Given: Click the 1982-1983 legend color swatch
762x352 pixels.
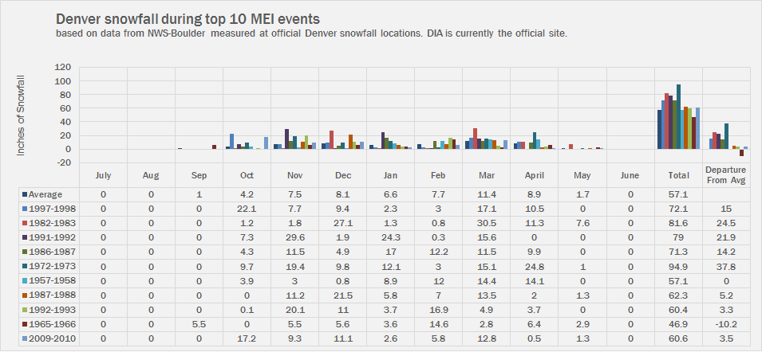Looking at the screenshot, I should coord(25,222).
